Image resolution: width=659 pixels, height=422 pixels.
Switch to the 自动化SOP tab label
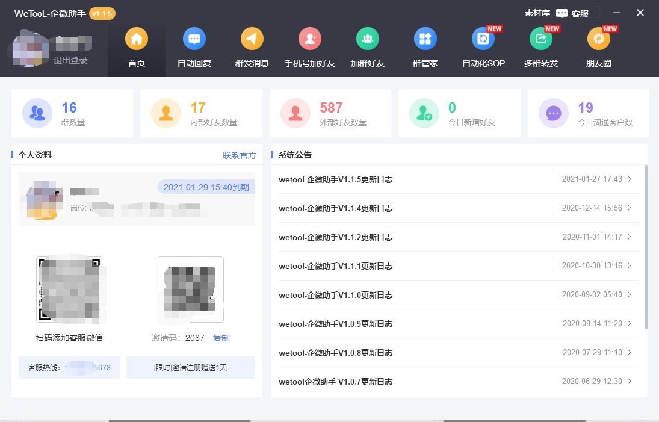click(483, 63)
